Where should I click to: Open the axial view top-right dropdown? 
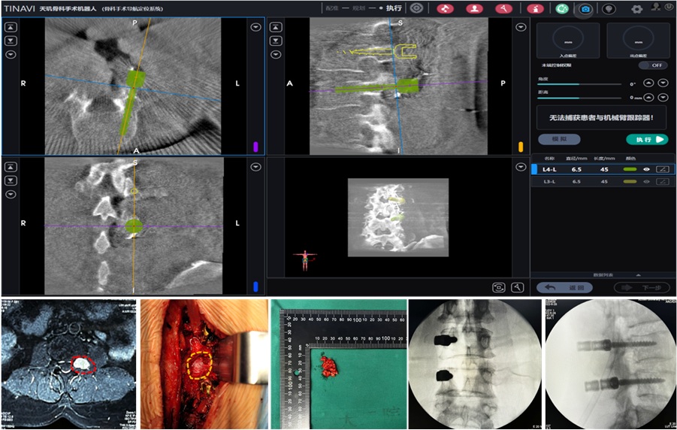click(x=255, y=27)
